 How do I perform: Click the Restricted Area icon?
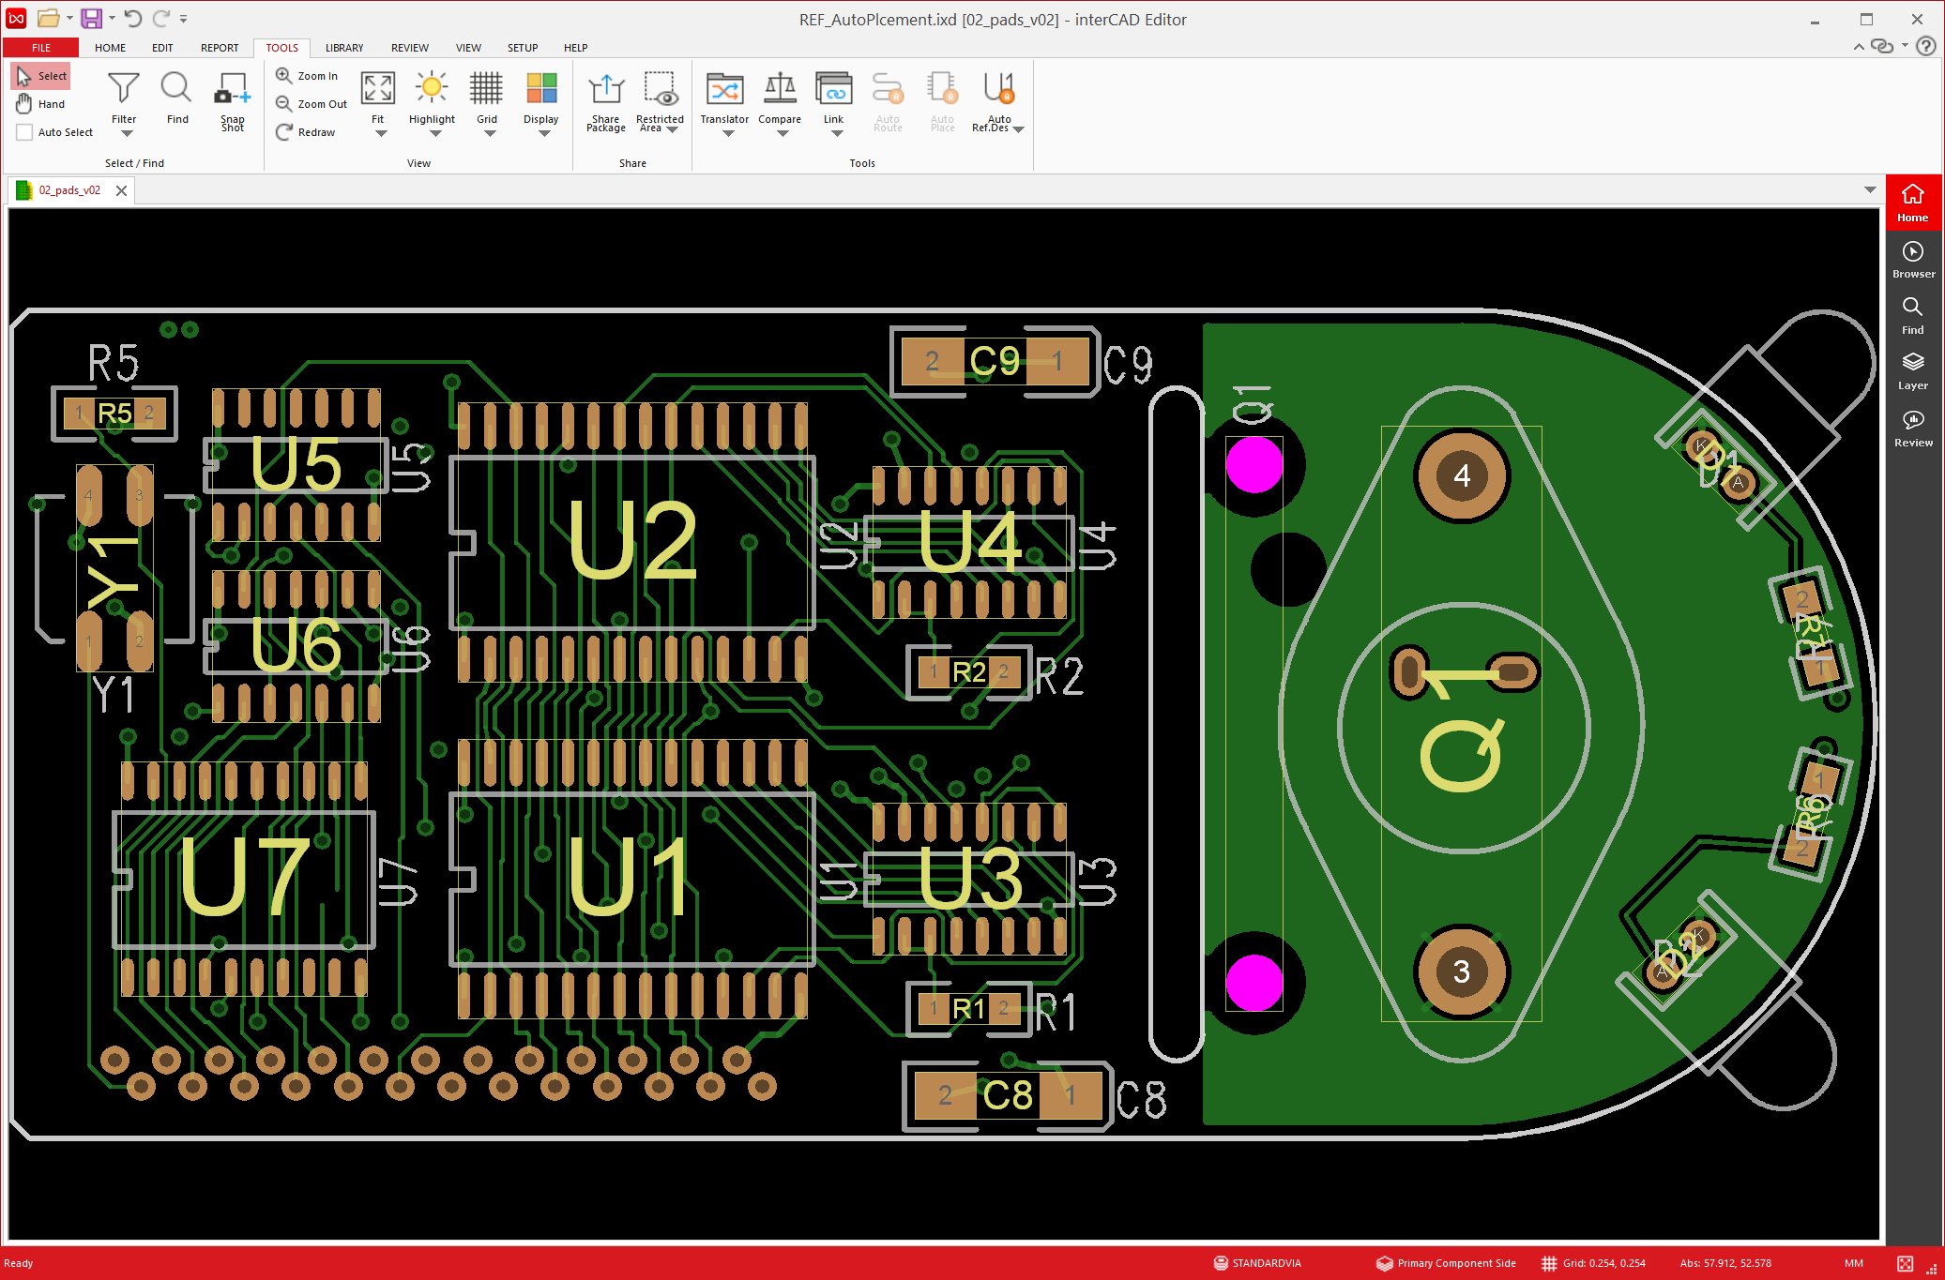point(660,90)
